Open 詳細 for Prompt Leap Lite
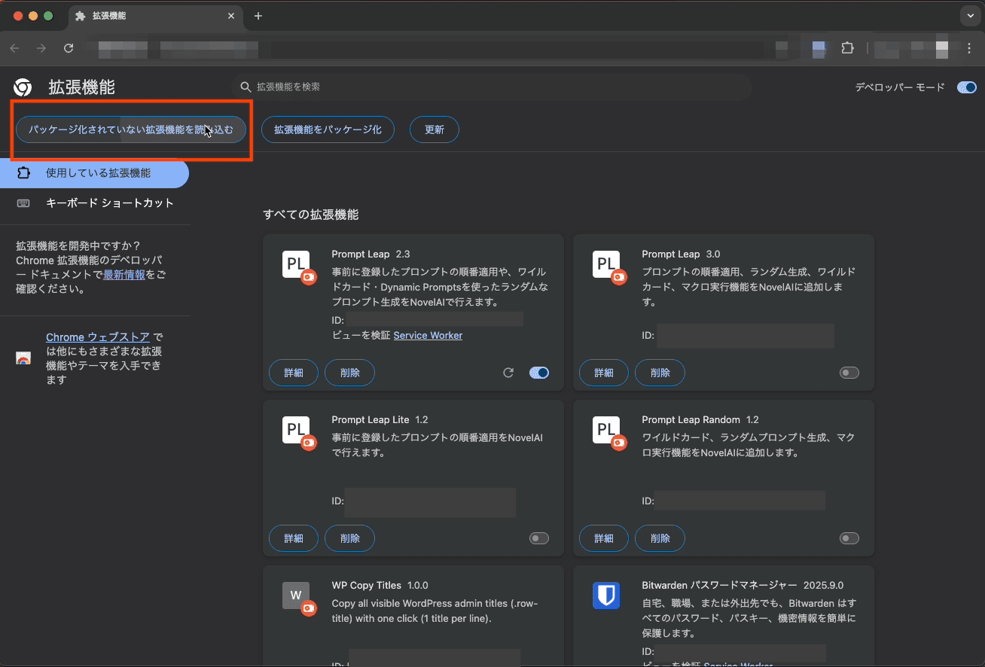Image resolution: width=985 pixels, height=667 pixels. pos(294,538)
